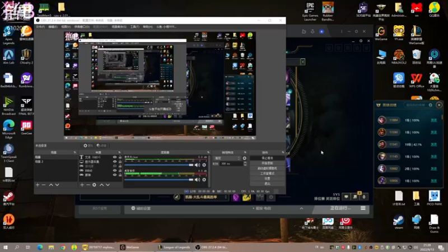Click the 工作室模式 studio mode button
This screenshot has height=252, width=448.
[x=267, y=174]
